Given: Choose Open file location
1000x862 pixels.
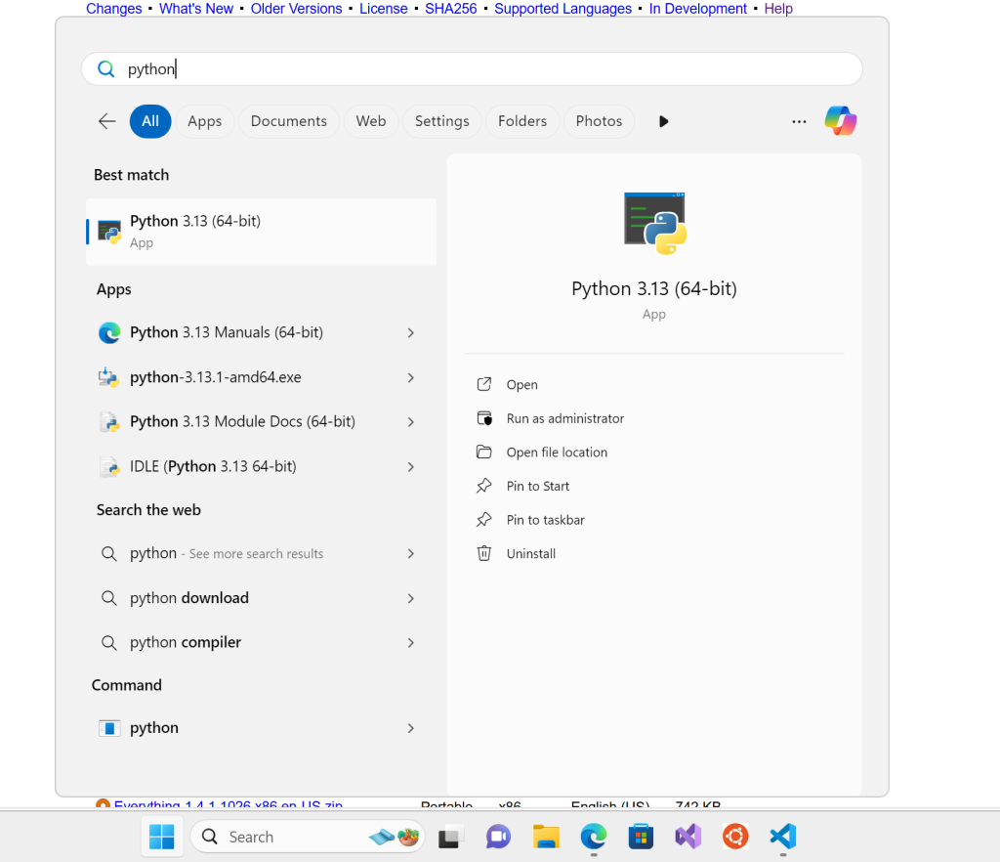Looking at the screenshot, I should click(557, 453).
